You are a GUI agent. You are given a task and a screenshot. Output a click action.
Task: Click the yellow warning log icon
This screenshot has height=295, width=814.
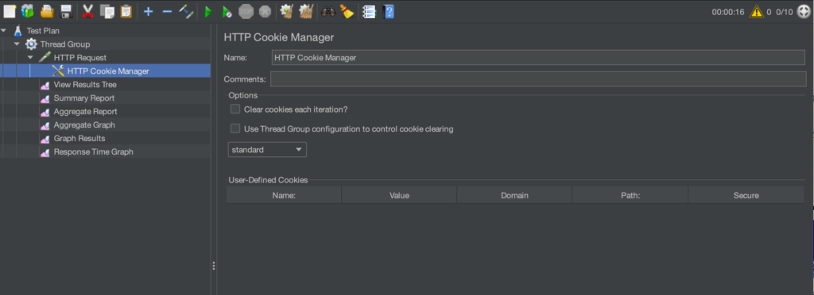pos(757,11)
